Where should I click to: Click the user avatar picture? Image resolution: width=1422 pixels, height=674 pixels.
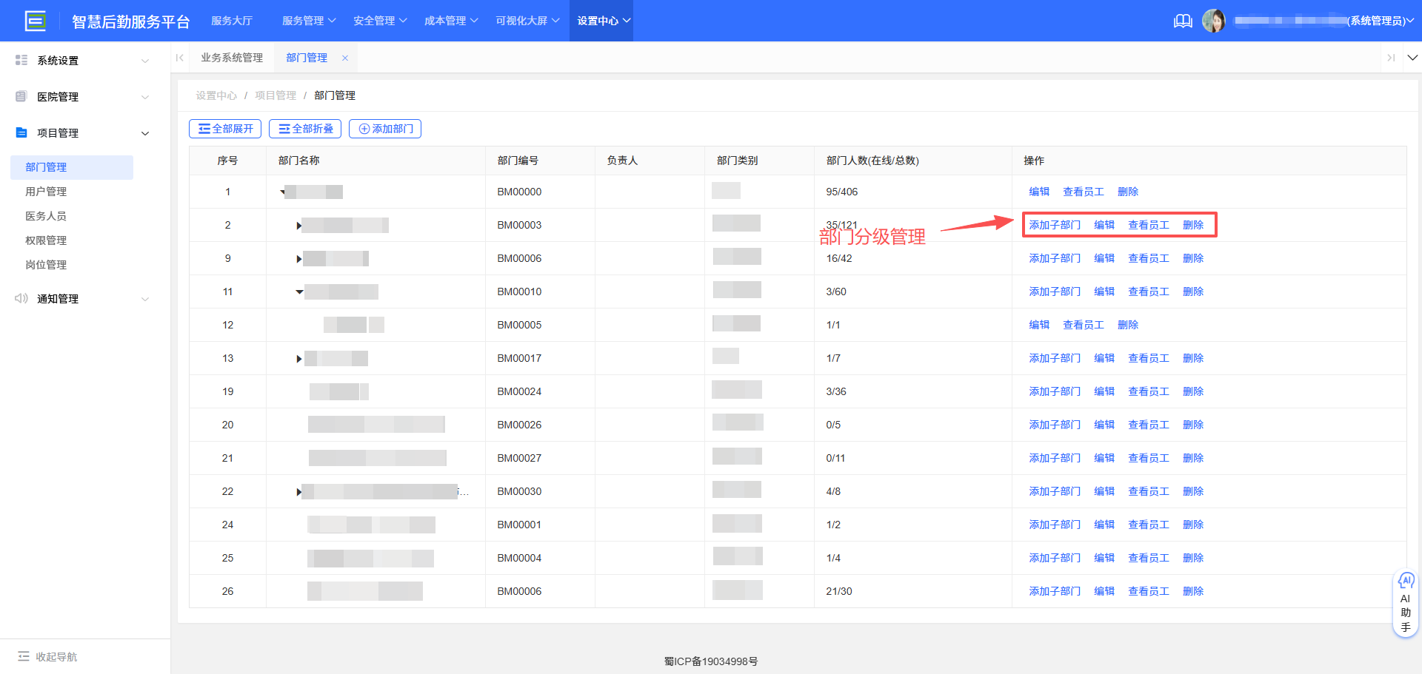(x=1213, y=21)
